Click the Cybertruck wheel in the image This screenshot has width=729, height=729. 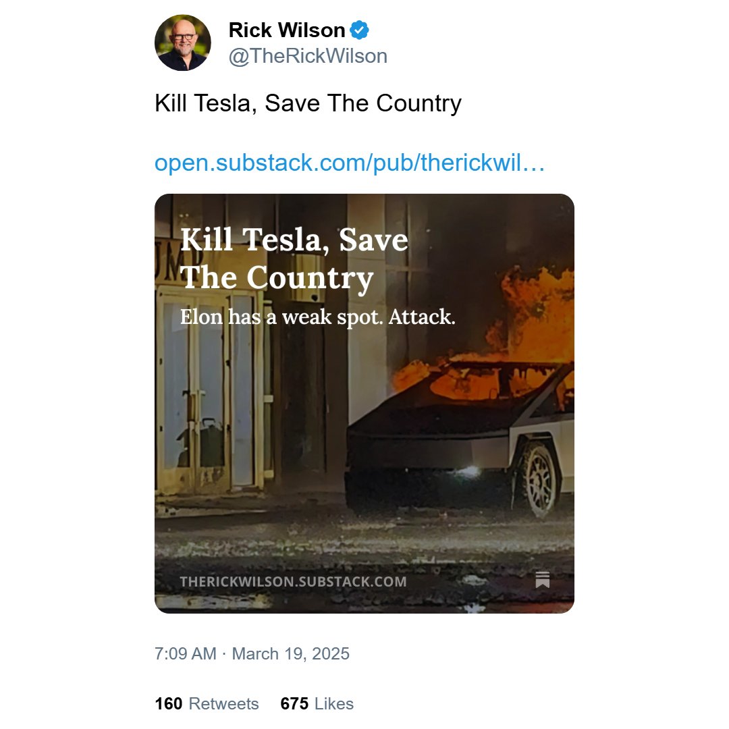[x=537, y=477]
